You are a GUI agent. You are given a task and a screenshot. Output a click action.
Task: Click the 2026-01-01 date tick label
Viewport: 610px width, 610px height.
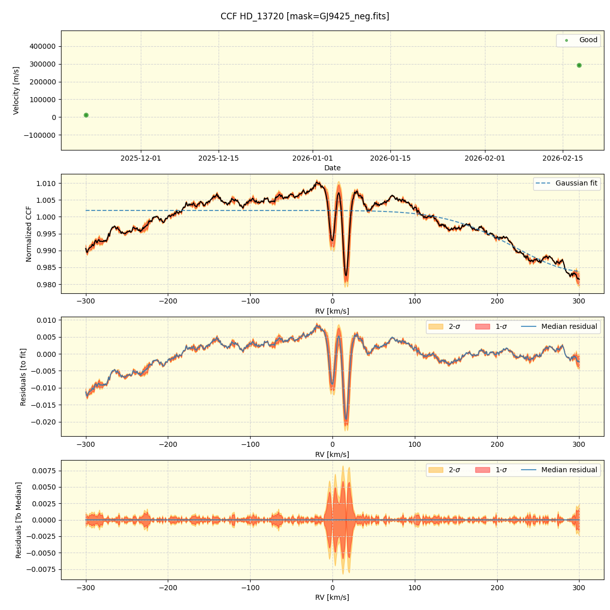click(x=313, y=158)
